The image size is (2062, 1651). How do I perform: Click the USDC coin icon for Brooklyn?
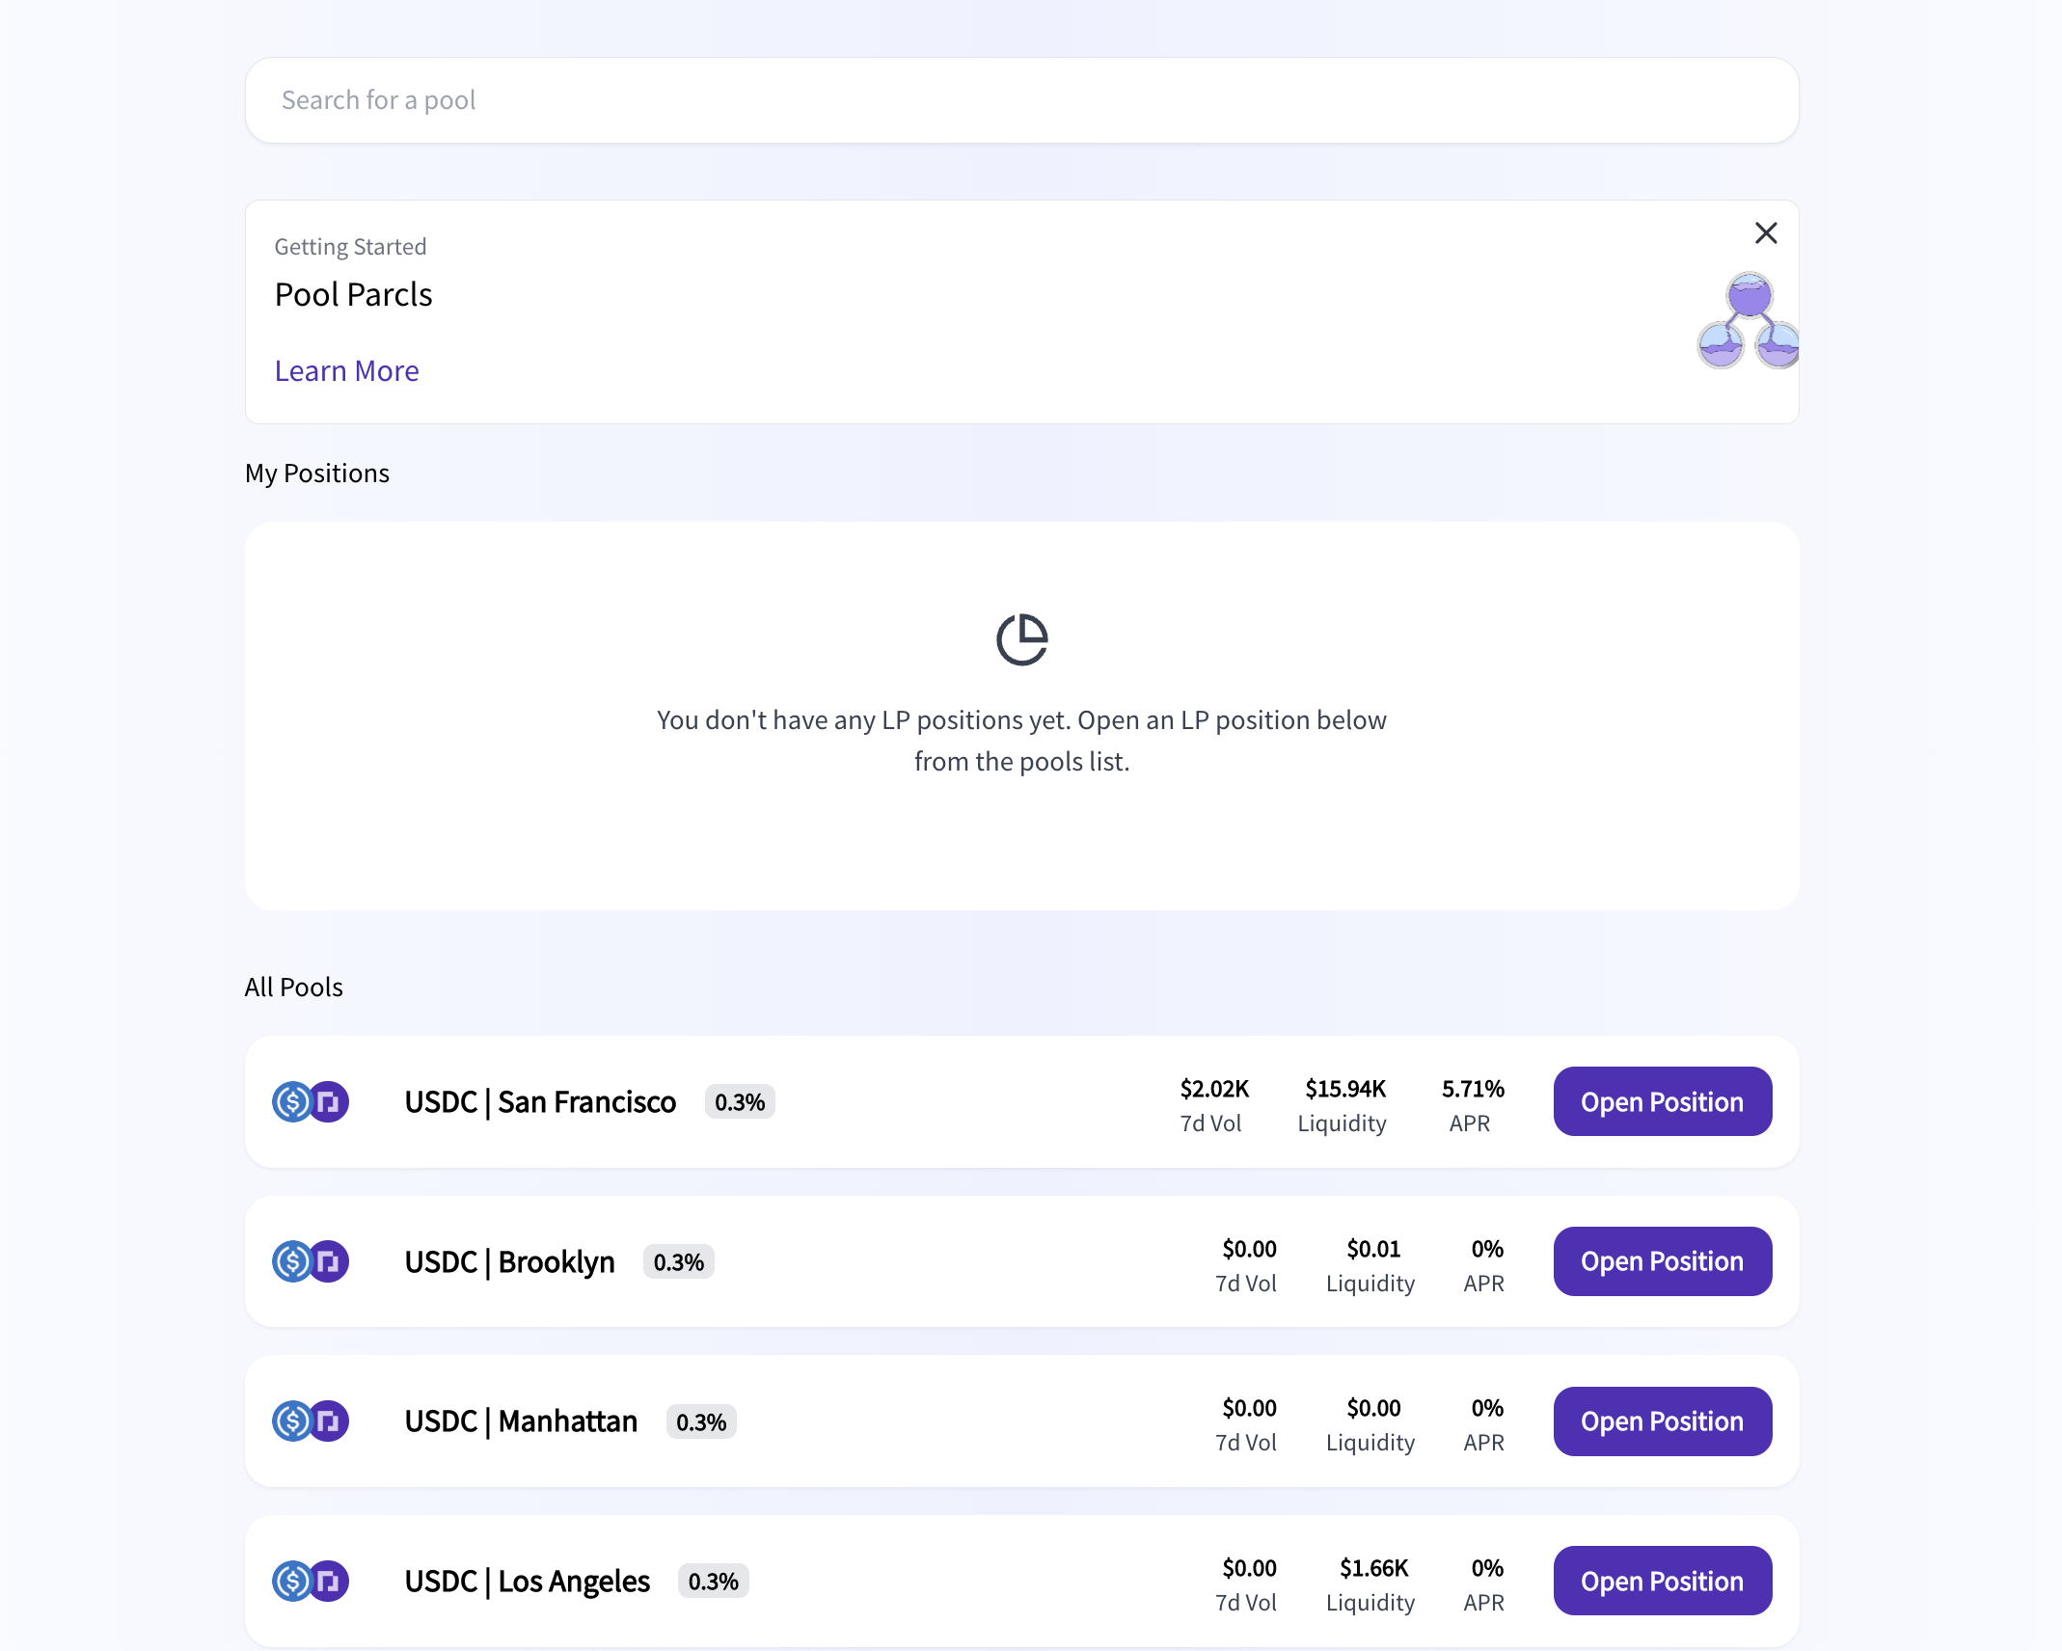292,1261
